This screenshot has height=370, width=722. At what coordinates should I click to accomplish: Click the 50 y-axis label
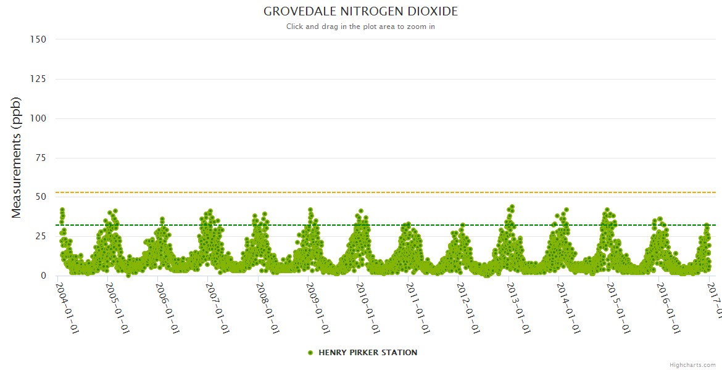(41, 197)
